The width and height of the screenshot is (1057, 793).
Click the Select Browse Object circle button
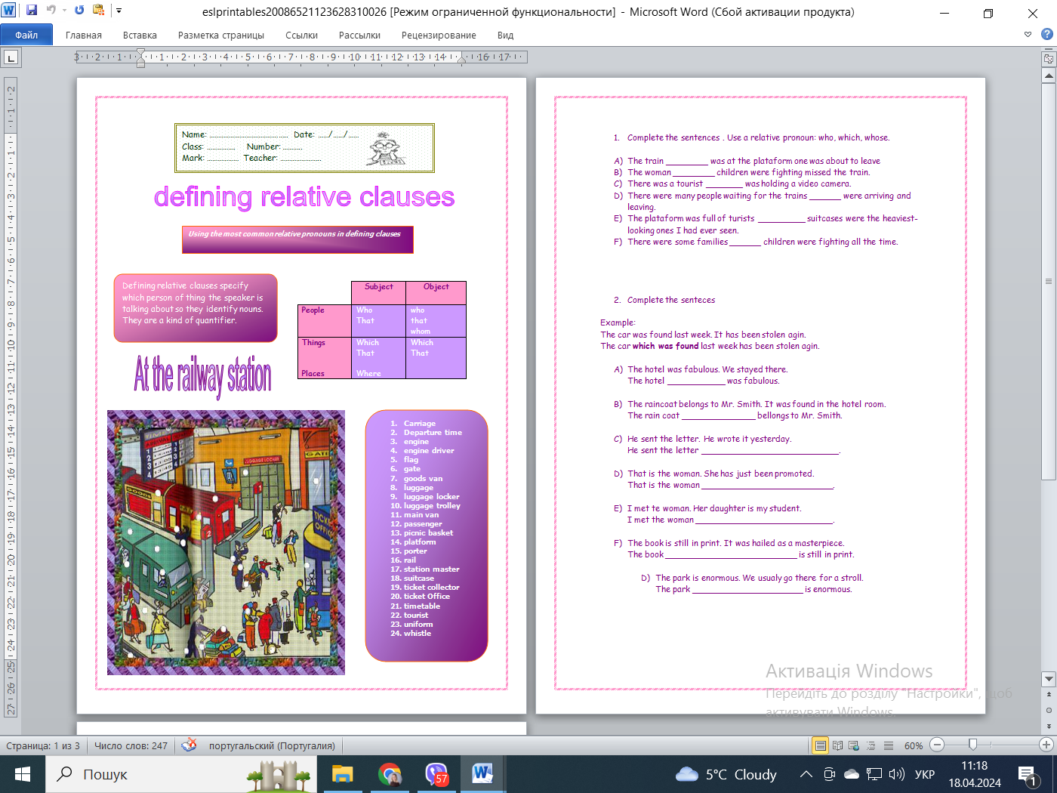1049,710
